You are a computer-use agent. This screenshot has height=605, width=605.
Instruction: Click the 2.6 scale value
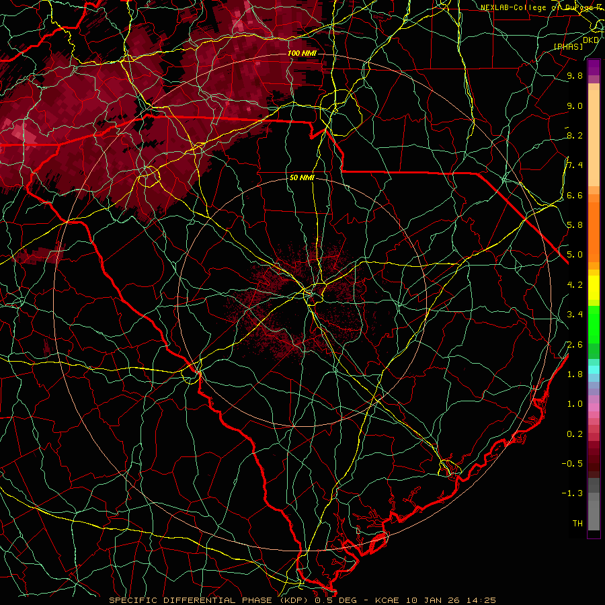point(575,345)
